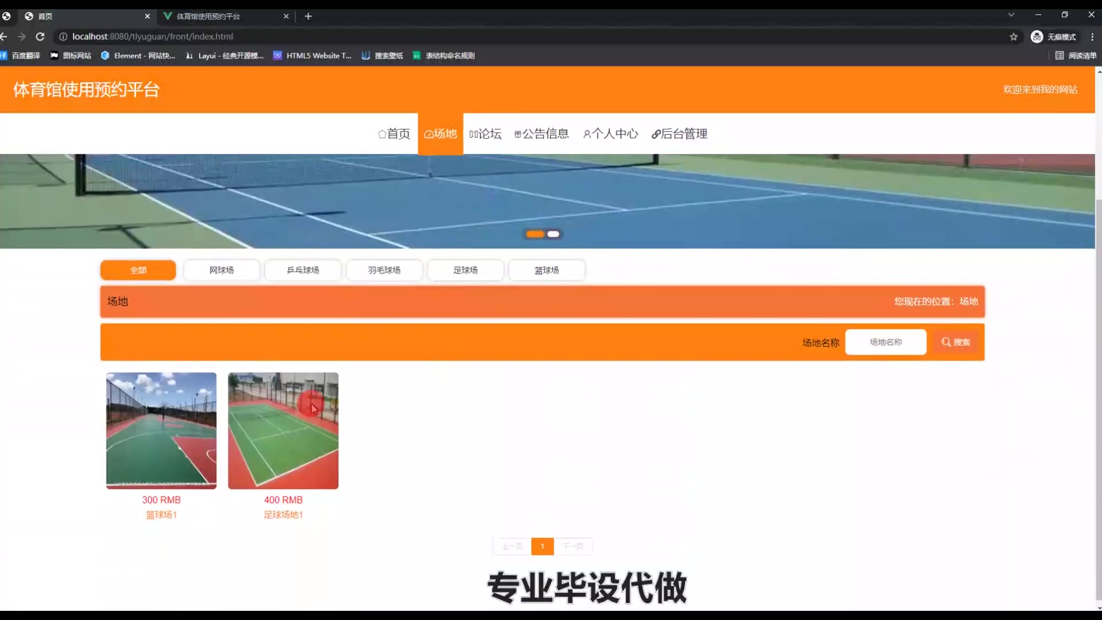Image resolution: width=1102 pixels, height=620 pixels.
Task: Open the browser three-dot menu
Action: click(x=1092, y=37)
